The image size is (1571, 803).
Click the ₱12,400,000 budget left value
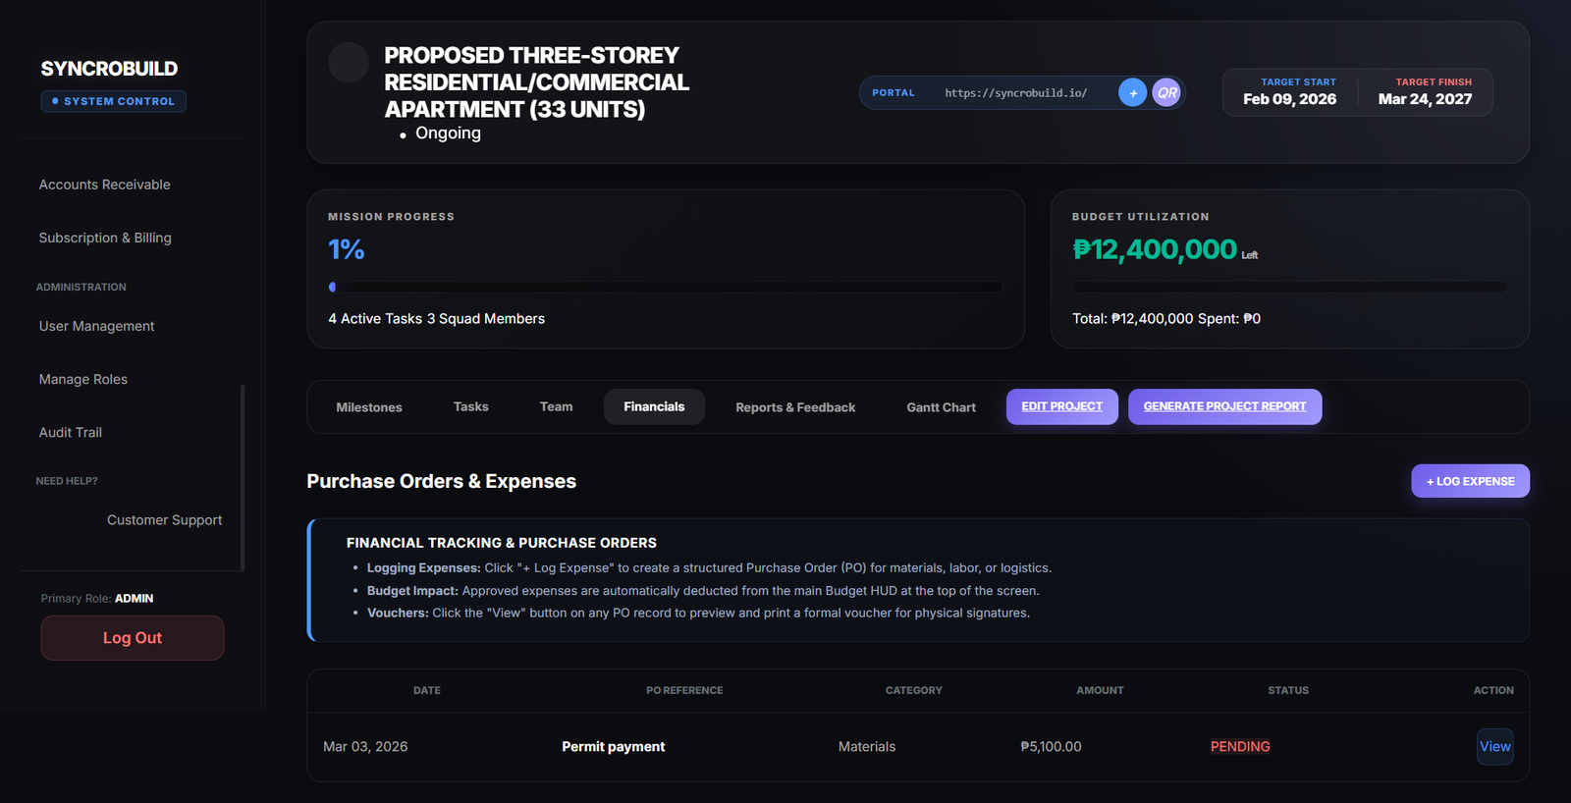(x=1155, y=249)
